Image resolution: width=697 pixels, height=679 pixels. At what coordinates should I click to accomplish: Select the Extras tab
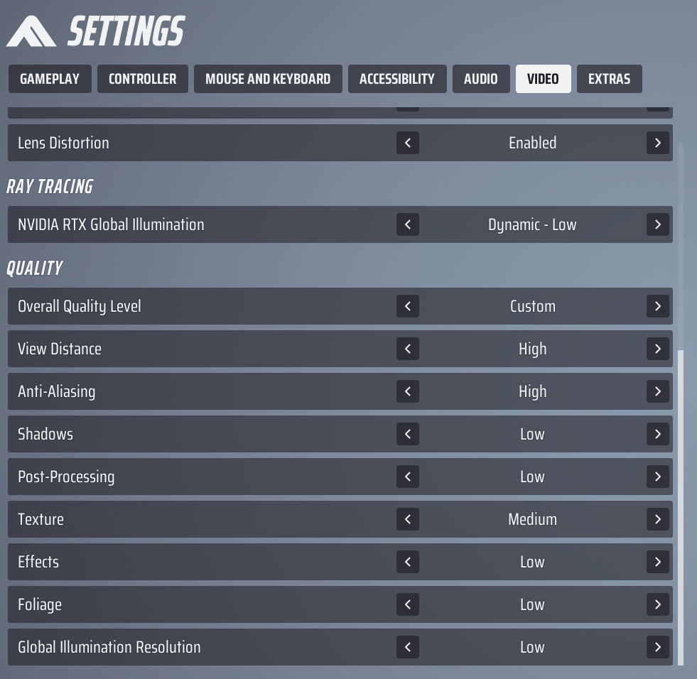coord(609,79)
